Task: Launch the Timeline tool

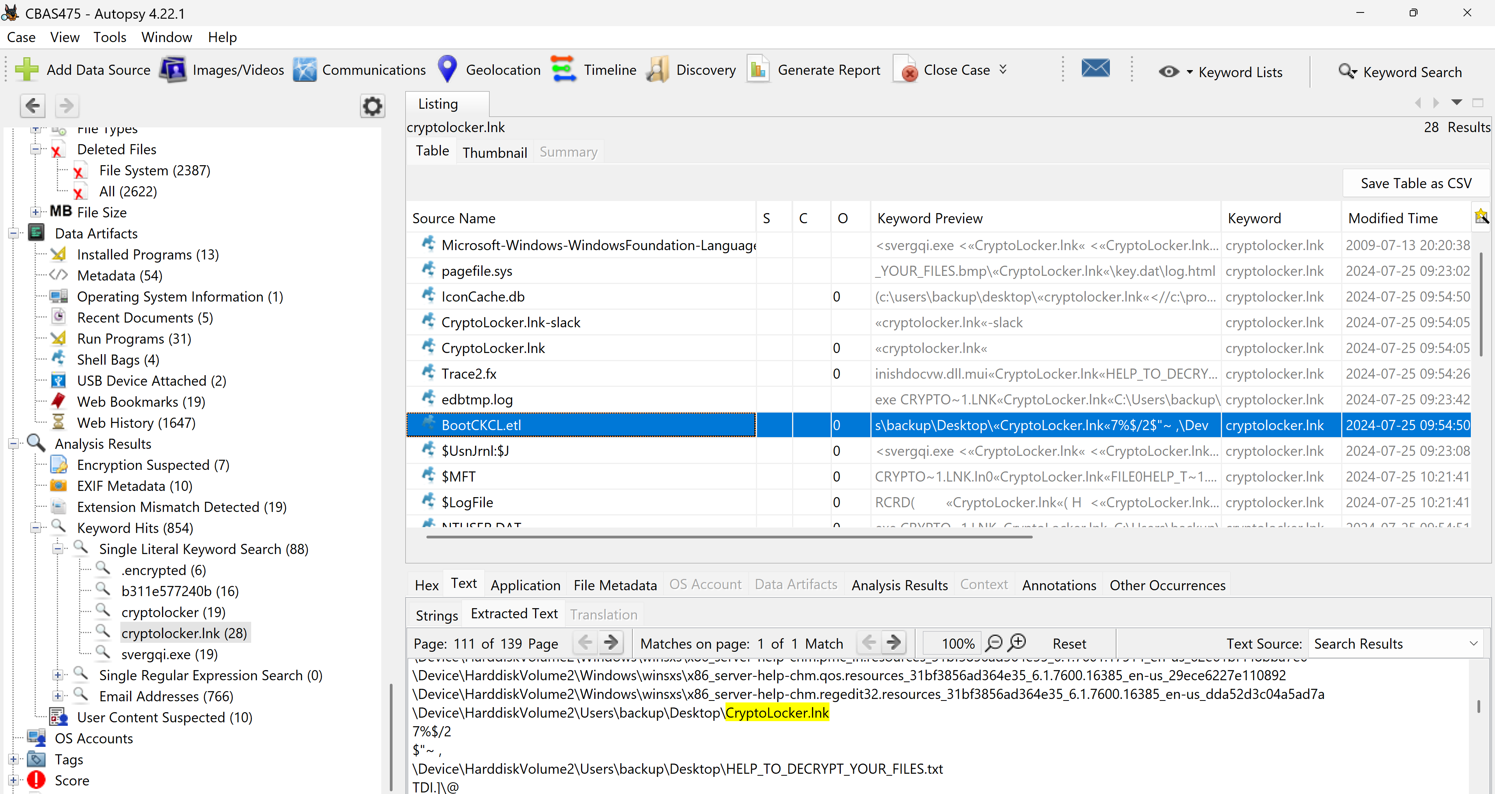Action: [563, 69]
